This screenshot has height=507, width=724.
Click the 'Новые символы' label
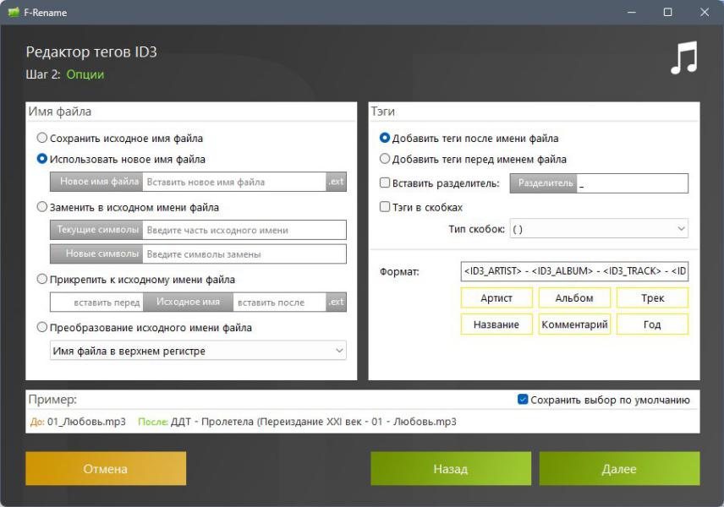(96, 253)
